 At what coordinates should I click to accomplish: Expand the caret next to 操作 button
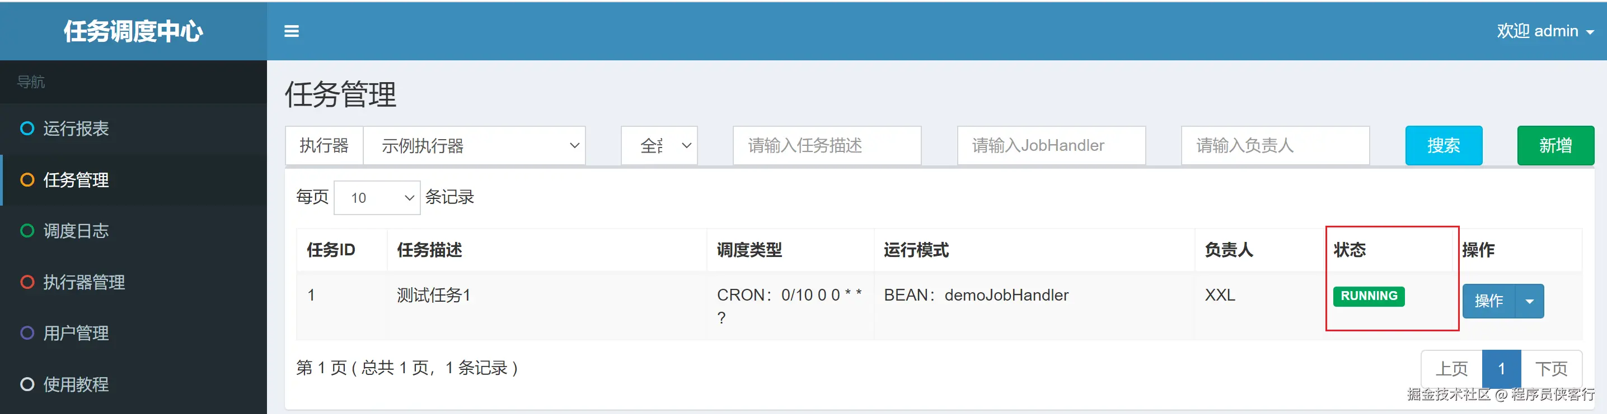pyautogui.click(x=1530, y=301)
